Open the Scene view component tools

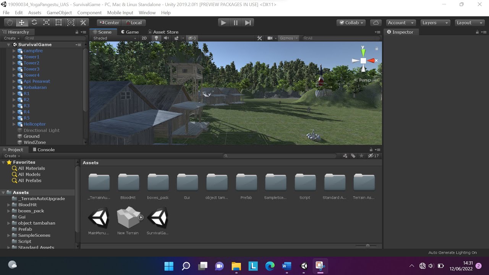click(260, 38)
